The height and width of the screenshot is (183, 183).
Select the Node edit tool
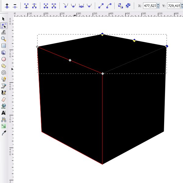click(x=4, y=26)
